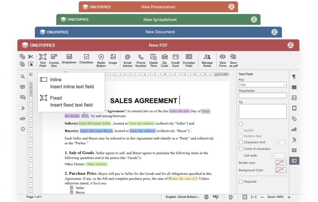Mark the field as Required
Viewport: 318px width, 202px height.
pos(241,182)
